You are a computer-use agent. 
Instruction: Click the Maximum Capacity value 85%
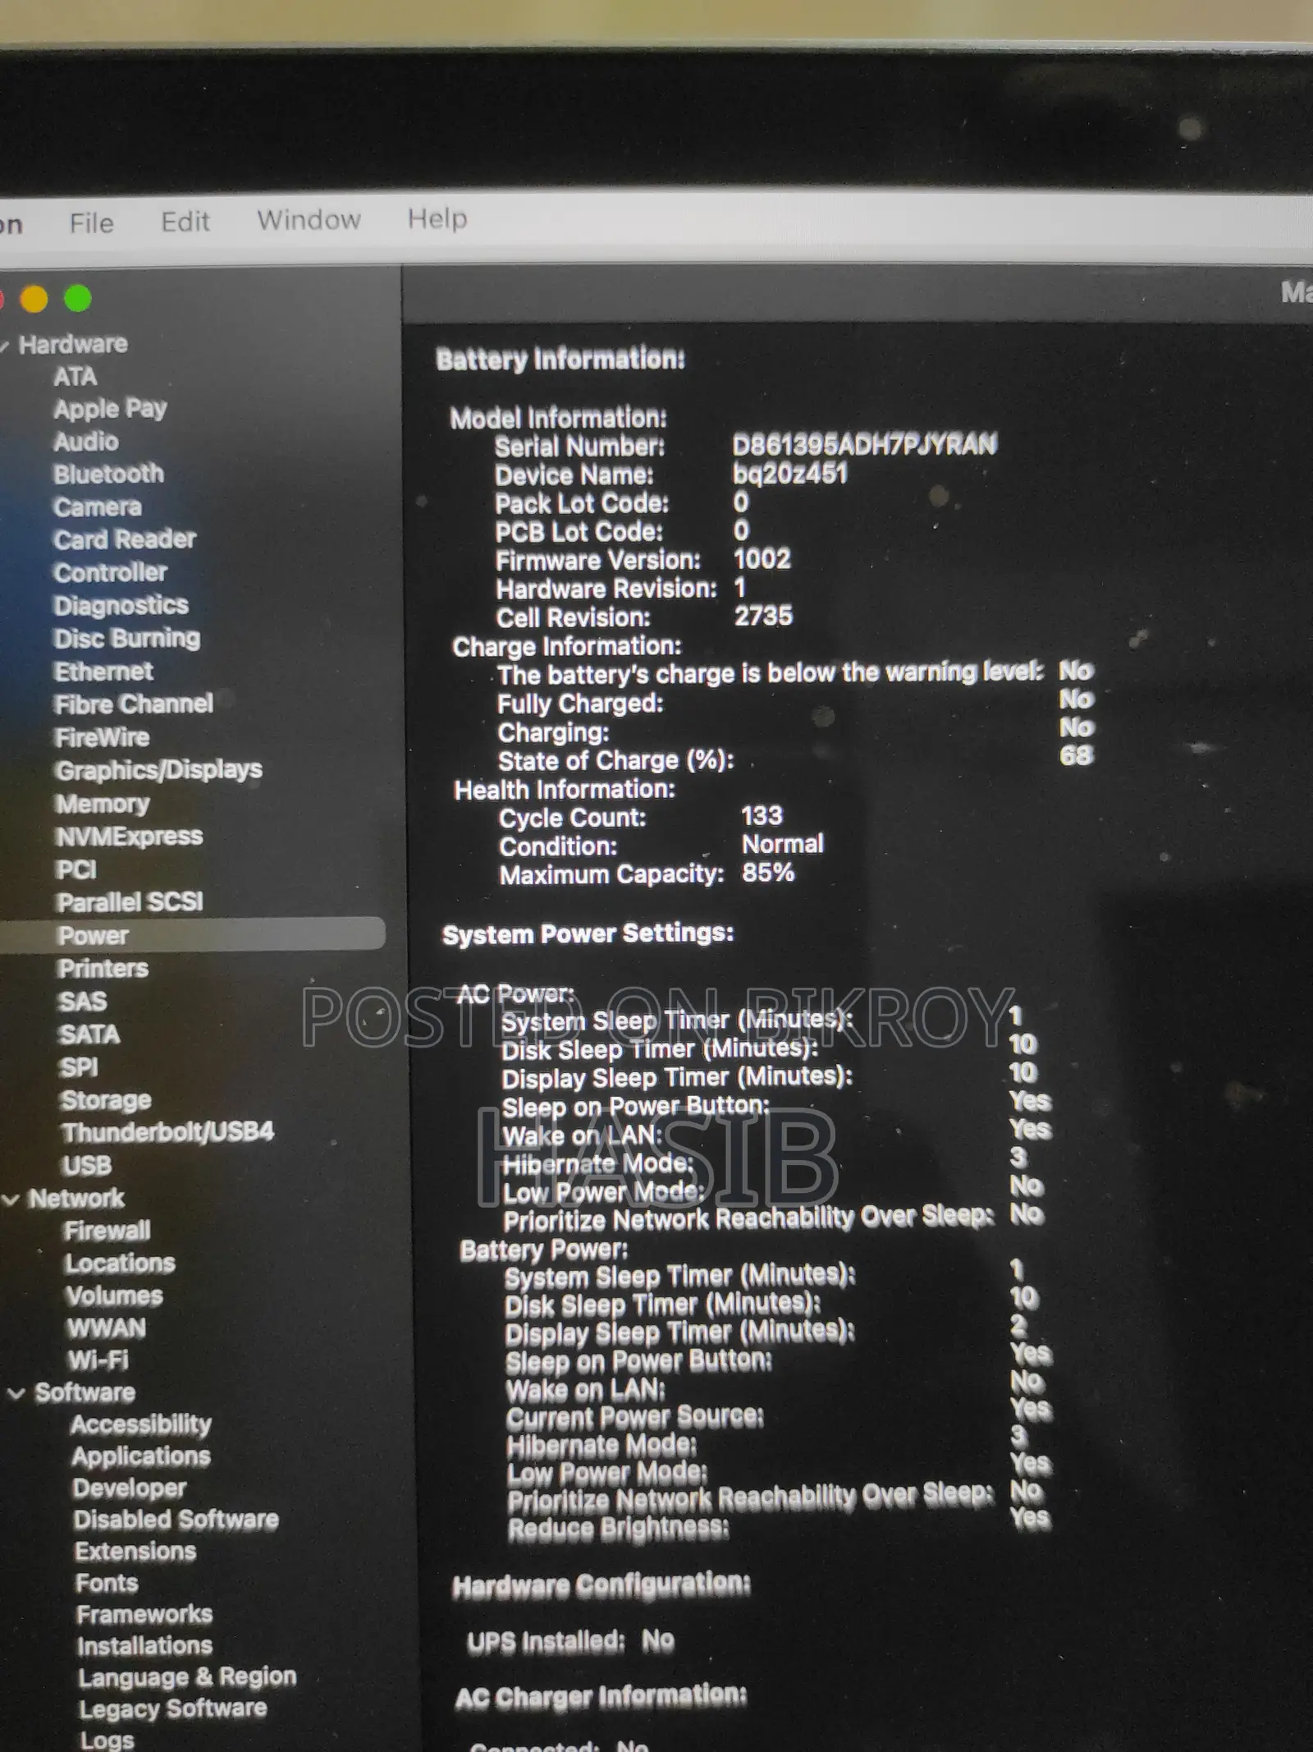pyautogui.click(x=768, y=873)
